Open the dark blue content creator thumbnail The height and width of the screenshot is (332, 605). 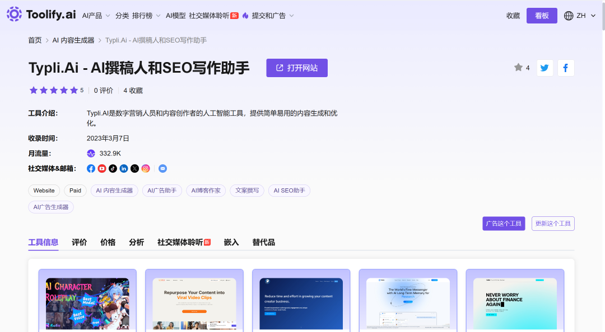301,303
